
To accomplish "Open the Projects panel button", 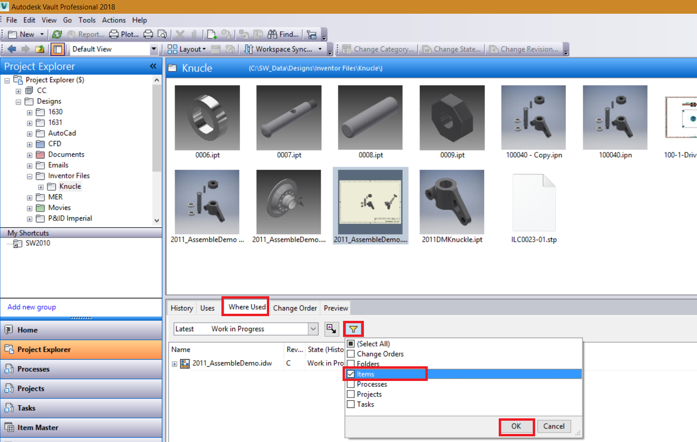I will (x=81, y=389).
